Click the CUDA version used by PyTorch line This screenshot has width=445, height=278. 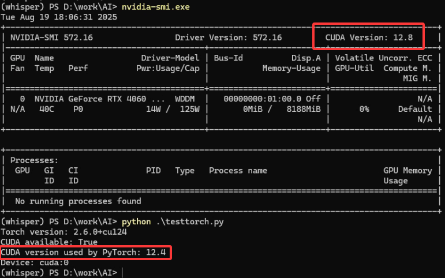click(85, 253)
